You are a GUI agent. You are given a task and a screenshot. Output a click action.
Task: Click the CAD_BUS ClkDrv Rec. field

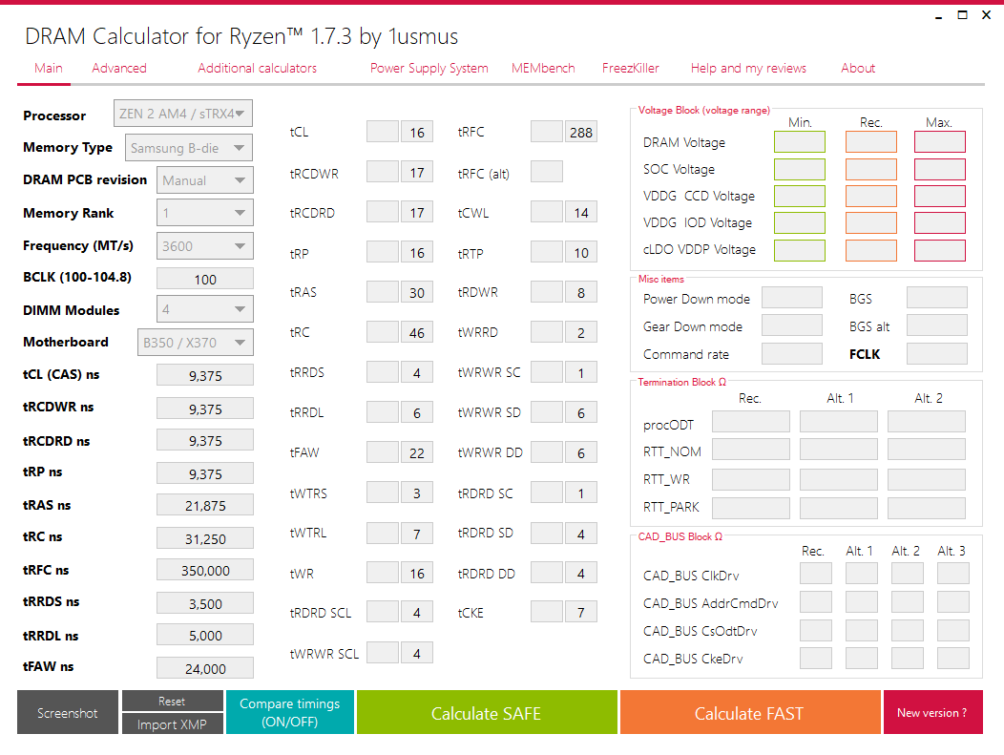tap(816, 574)
